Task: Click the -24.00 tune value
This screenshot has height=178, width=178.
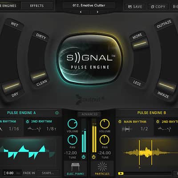Action: point(105,153)
